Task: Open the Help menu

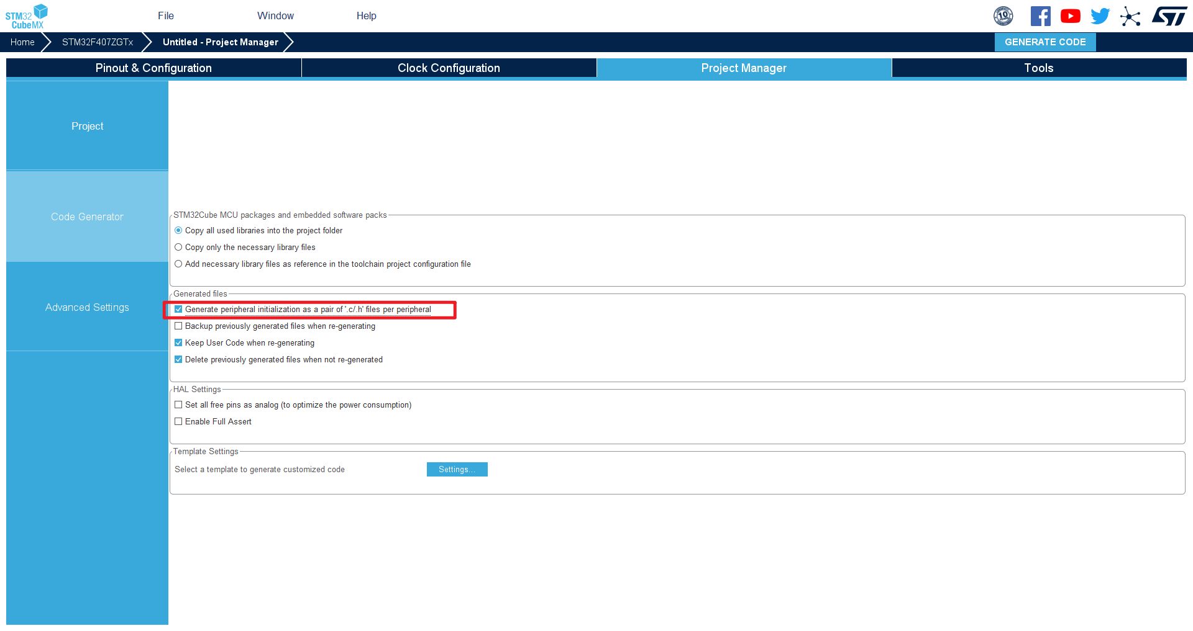Action: tap(367, 16)
